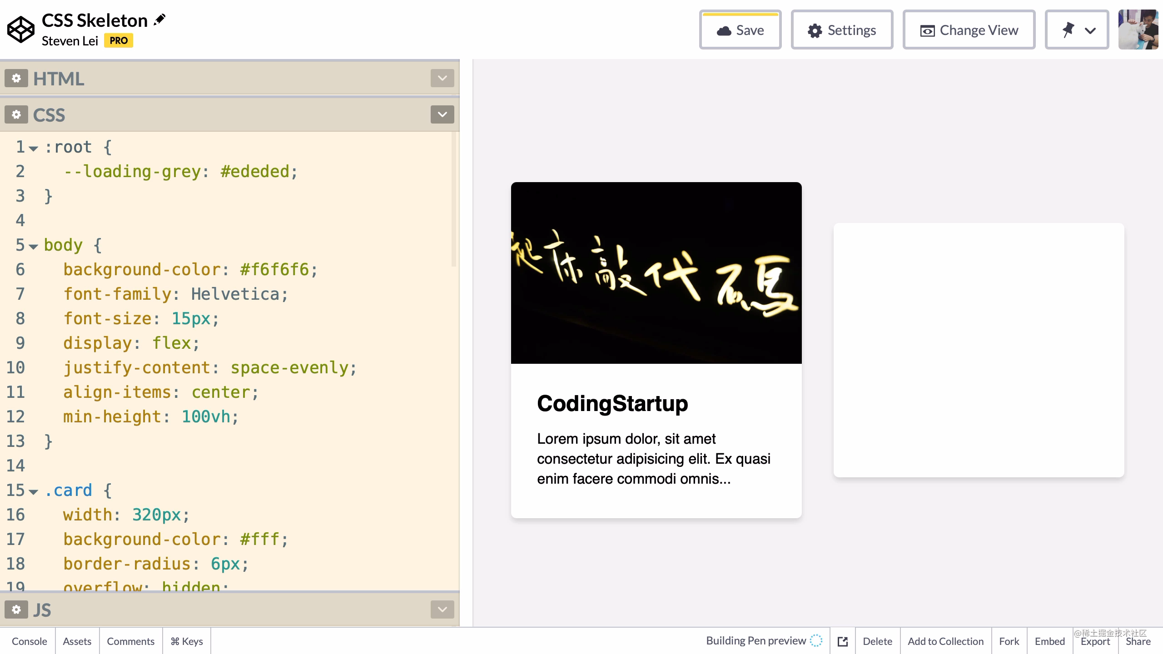Open the Console panel
This screenshot has height=654, width=1163.
pos(29,641)
